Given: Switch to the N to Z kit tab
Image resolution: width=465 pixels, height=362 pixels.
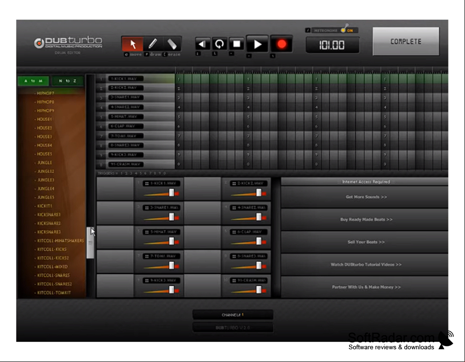Looking at the screenshot, I should (x=68, y=81).
